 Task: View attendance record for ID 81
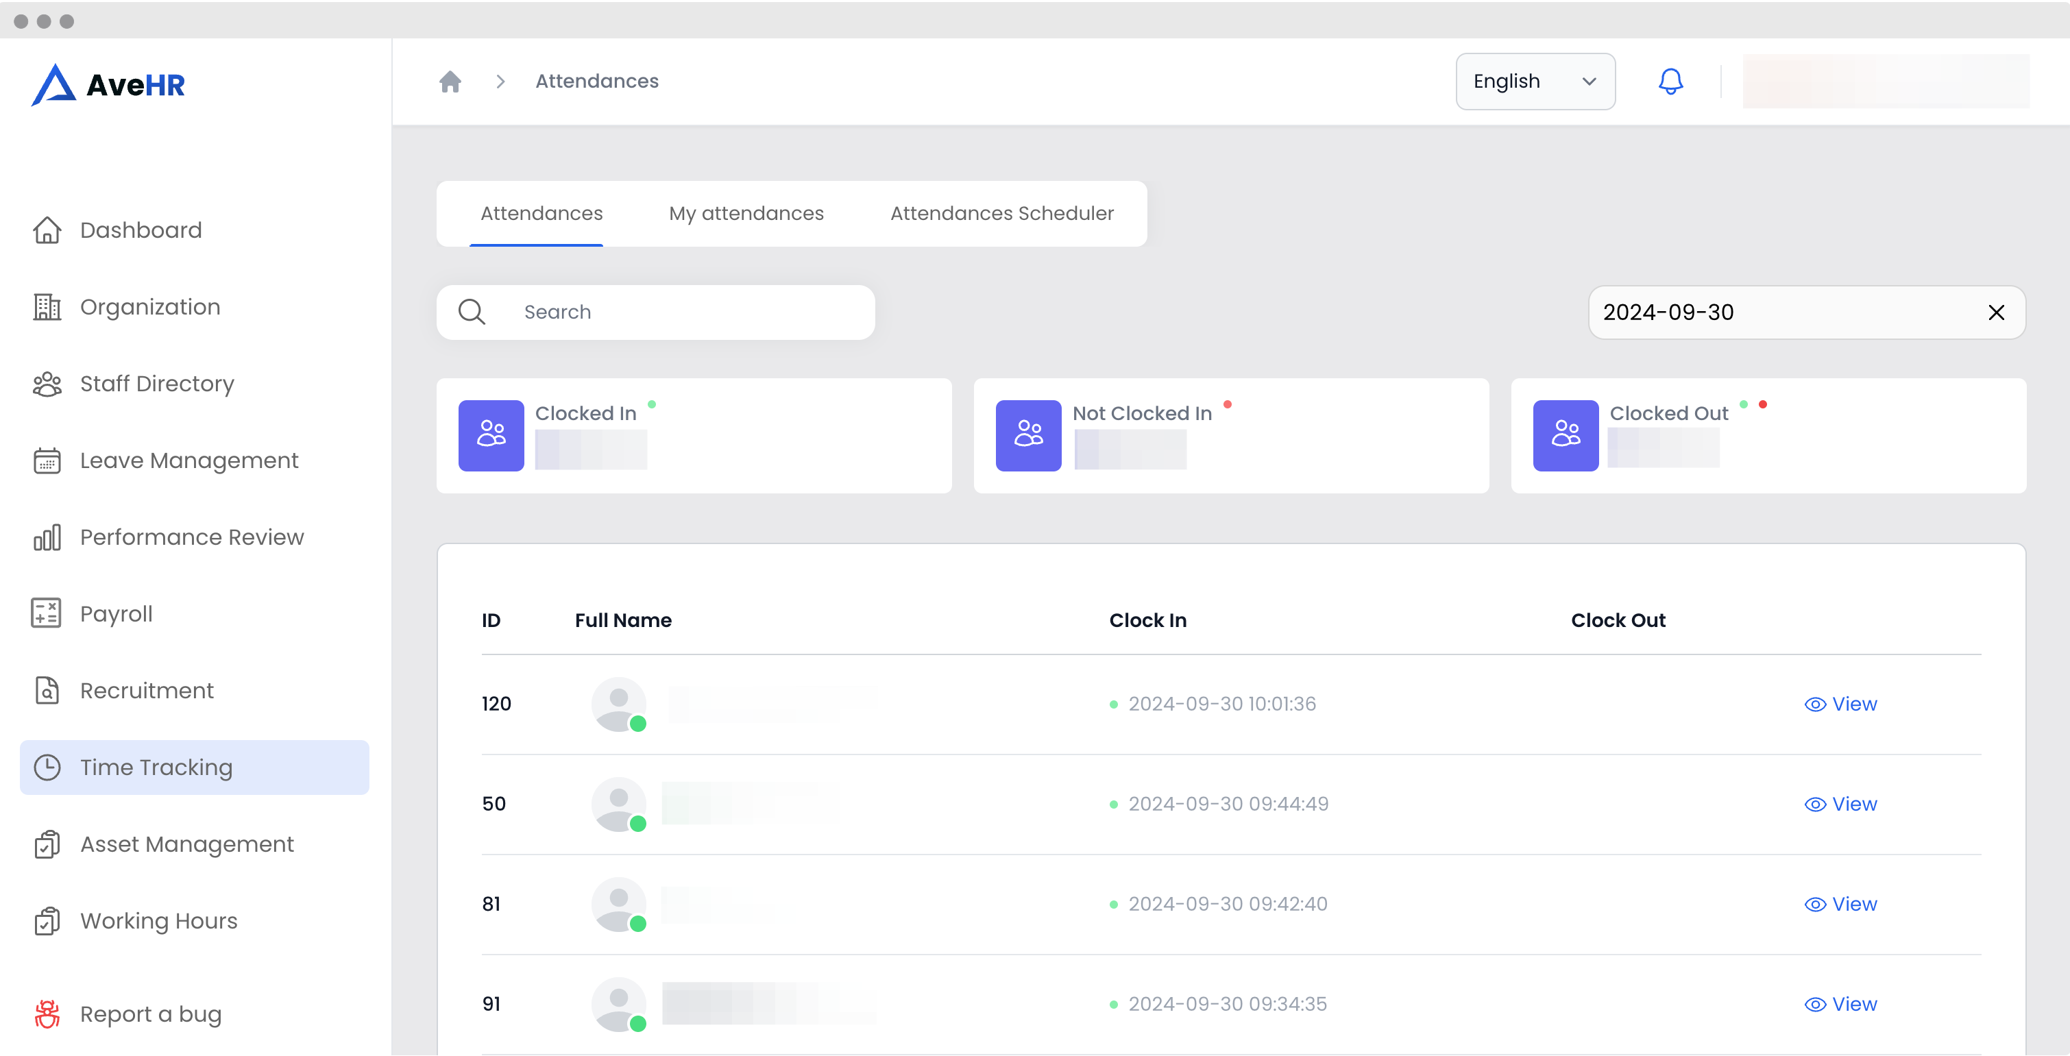pyautogui.click(x=1840, y=904)
